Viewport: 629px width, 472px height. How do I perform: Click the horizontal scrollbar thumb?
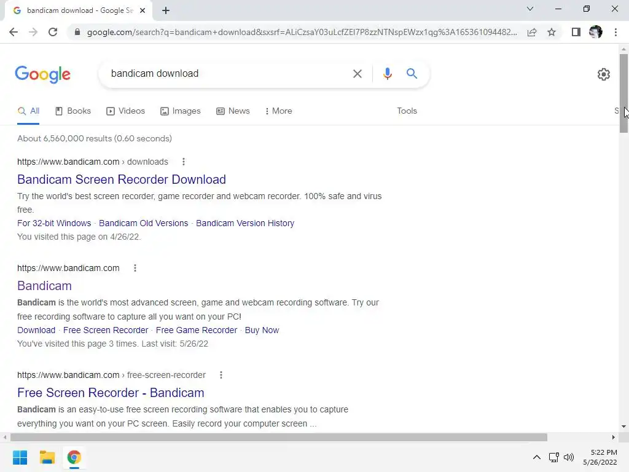[x=279, y=437]
